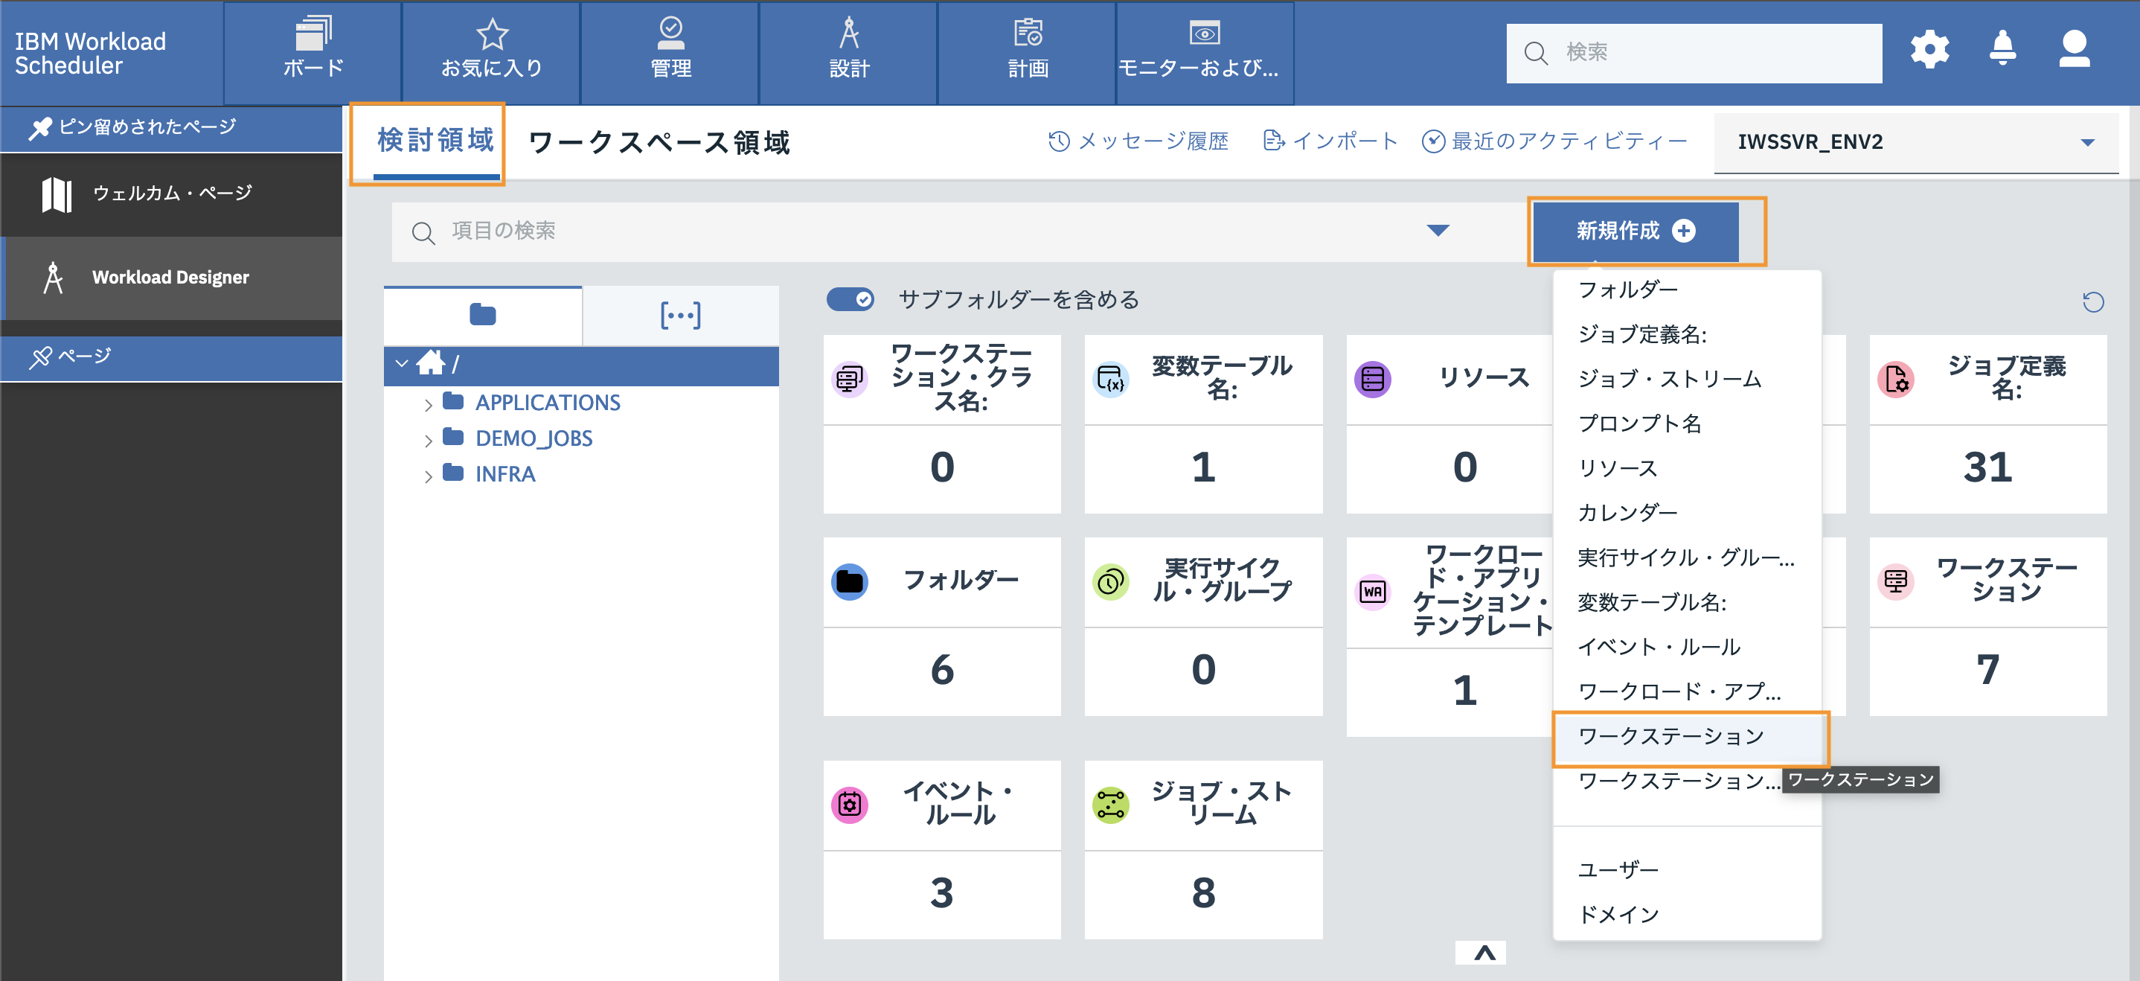The image size is (2140, 981).
Task: Click the refresh icon above the tiles
Action: [2093, 301]
